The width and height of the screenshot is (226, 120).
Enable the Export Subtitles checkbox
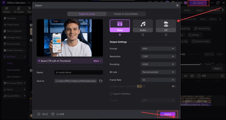111,94
